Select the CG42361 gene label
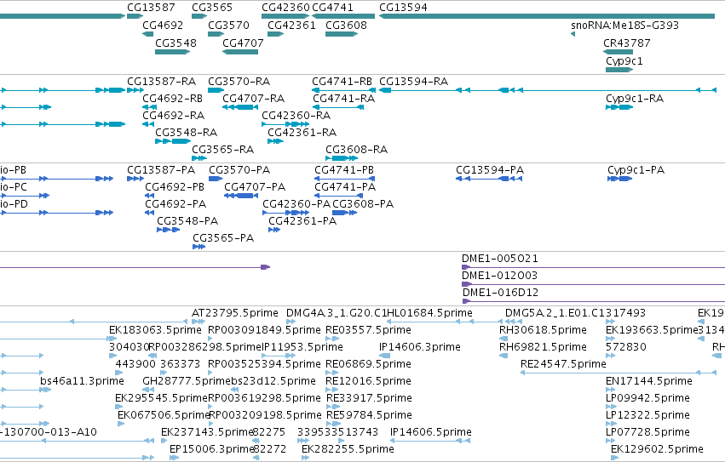Screen dimensions: 725x462 click(x=291, y=25)
